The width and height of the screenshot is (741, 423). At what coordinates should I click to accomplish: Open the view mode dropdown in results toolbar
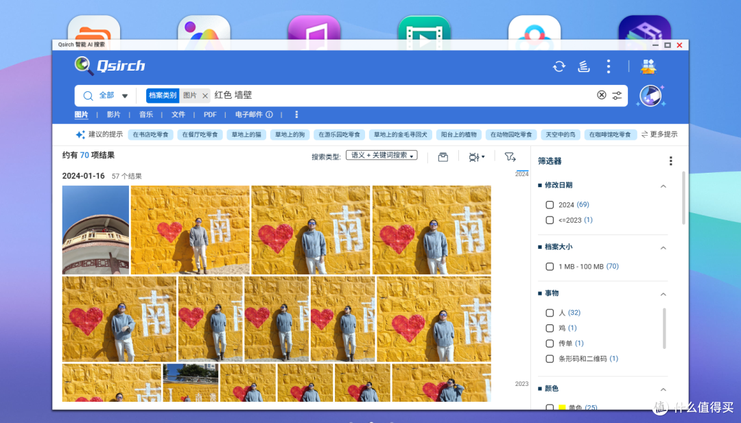click(x=476, y=157)
